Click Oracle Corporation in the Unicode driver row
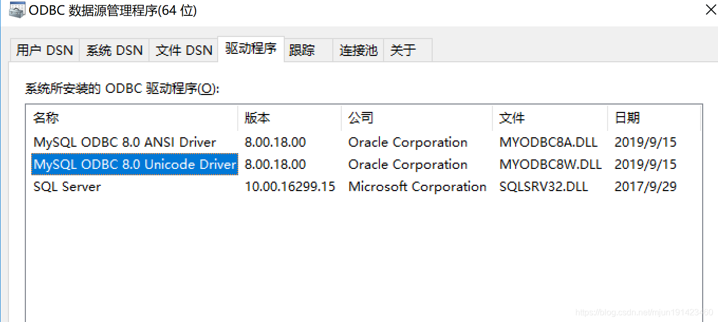 click(x=408, y=165)
